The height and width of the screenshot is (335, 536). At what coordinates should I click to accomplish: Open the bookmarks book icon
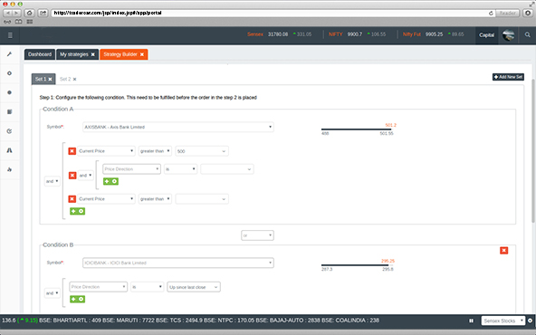pos(18,22)
